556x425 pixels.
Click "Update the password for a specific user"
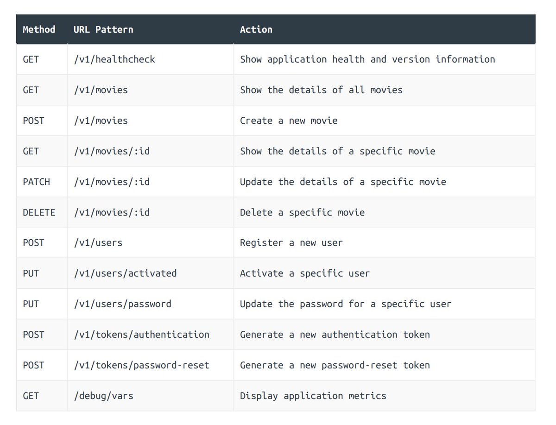point(346,304)
